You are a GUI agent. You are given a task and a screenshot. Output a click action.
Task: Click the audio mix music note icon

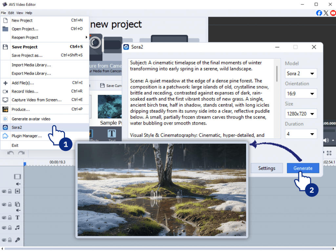pyautogui.click(x=17, y=228)
